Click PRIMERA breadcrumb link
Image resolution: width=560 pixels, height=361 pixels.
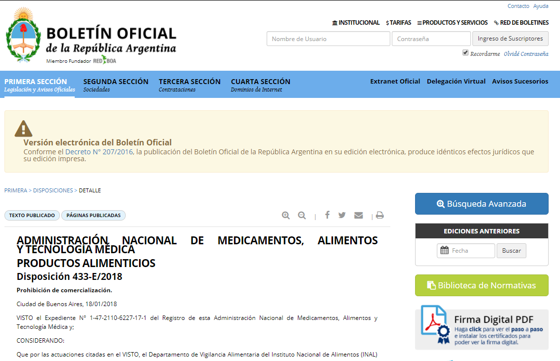pos(15,190)
